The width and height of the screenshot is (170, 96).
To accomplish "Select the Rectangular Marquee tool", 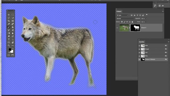I will tap(12, 15).
